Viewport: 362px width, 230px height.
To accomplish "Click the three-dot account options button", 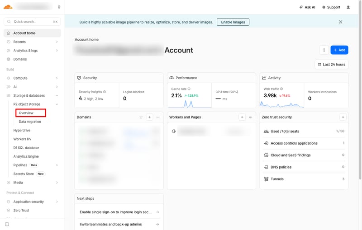I will coord(324,50).
